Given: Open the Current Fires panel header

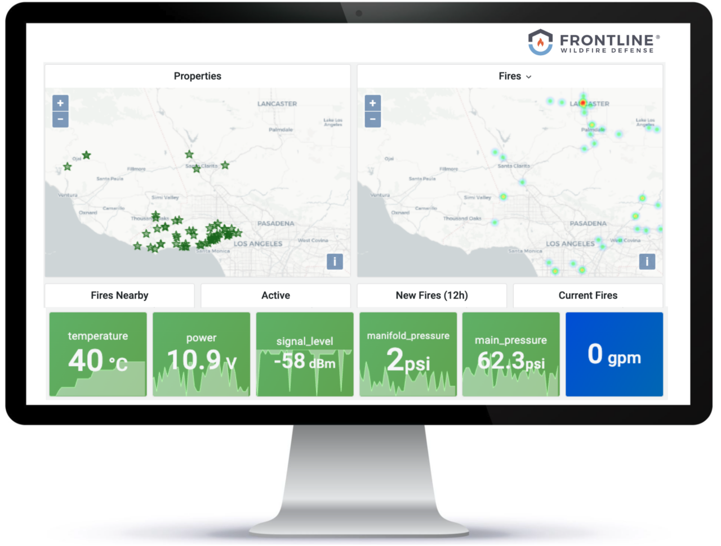Looking at the screenshot, I should click(x=588, y=295).
